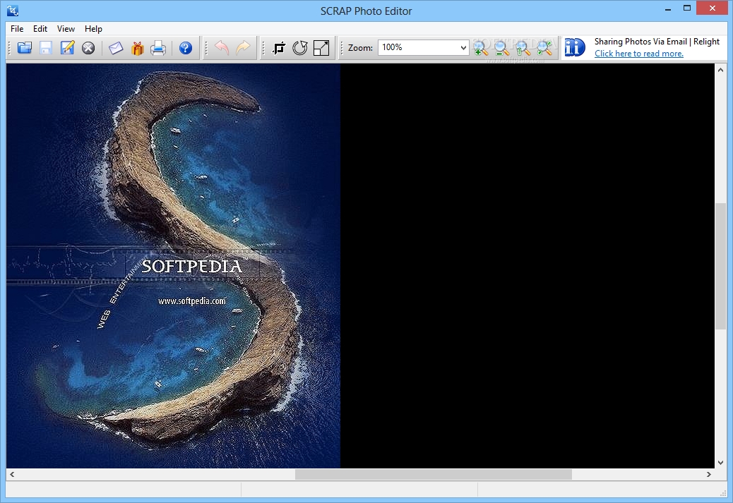Screen dimensions: 733x503
Task: Click the Resize image icon
Action: point(321,48)
